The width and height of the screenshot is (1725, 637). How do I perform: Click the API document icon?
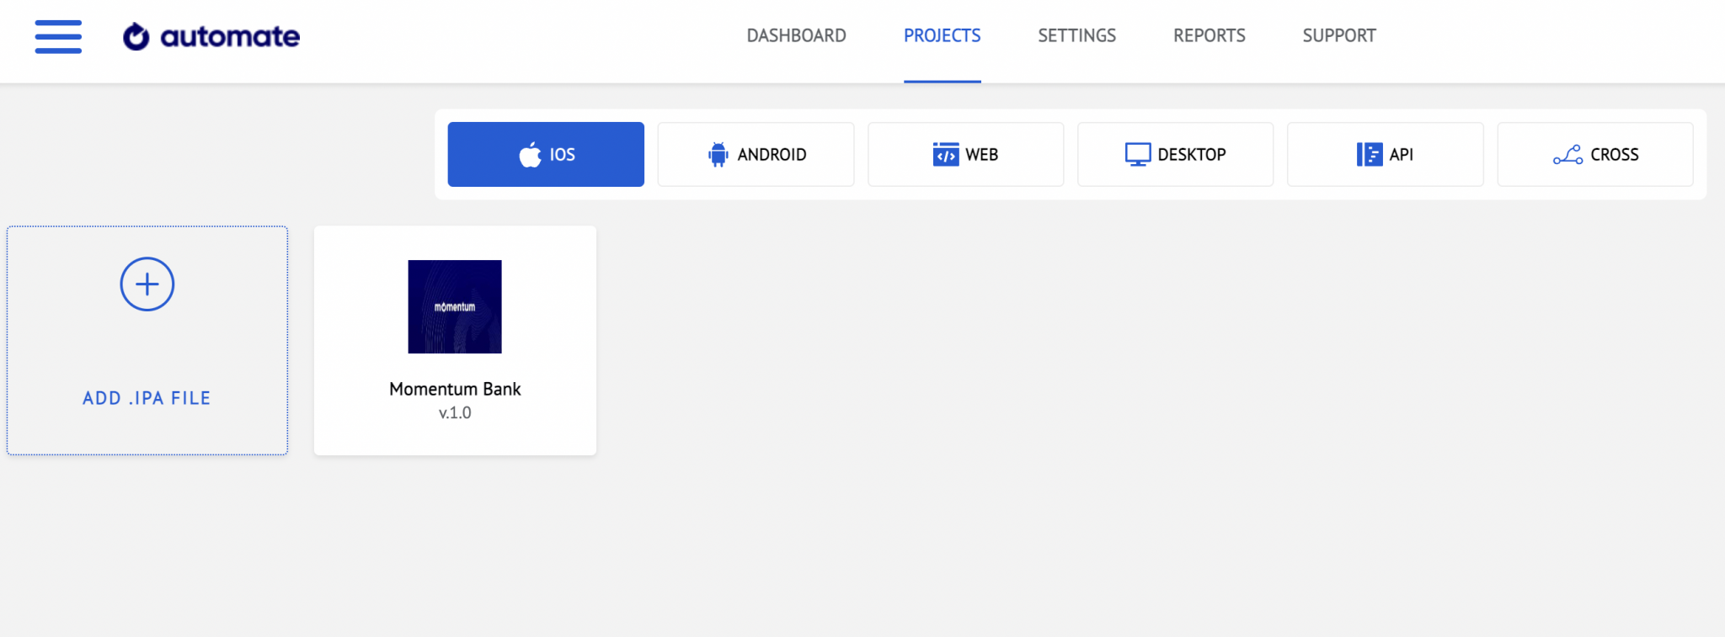1369,155
